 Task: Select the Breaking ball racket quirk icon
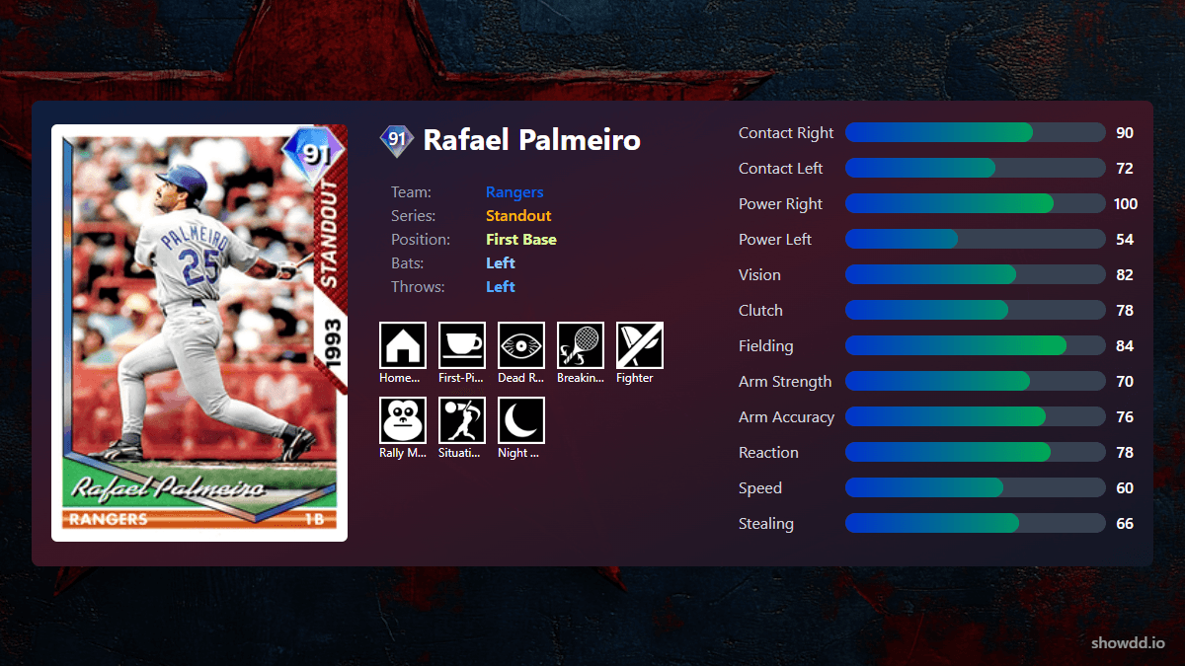pos(581,345)
